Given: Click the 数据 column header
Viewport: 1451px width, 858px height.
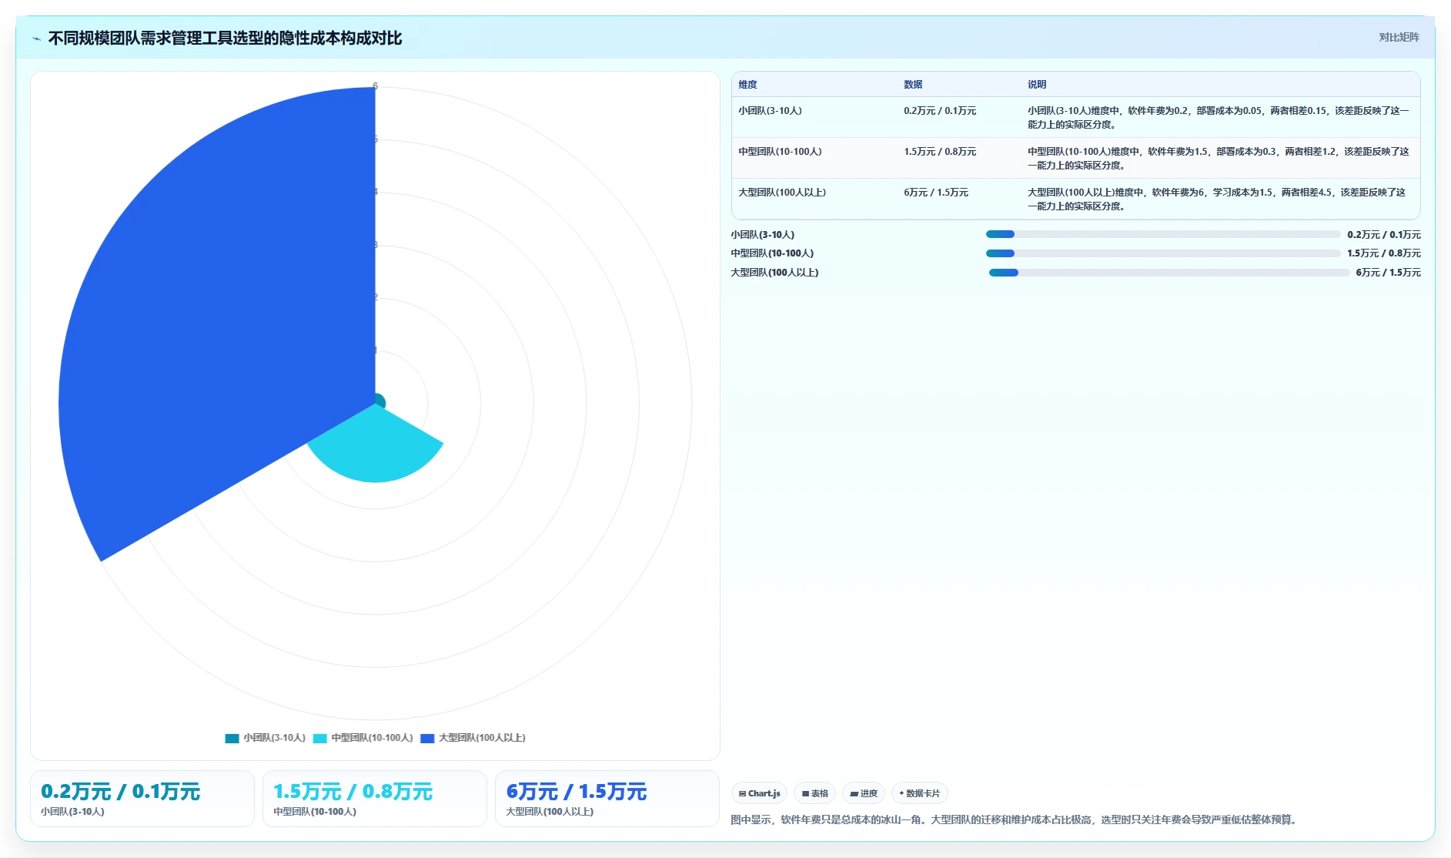Looking at the screenshot, I should (913, 85).
